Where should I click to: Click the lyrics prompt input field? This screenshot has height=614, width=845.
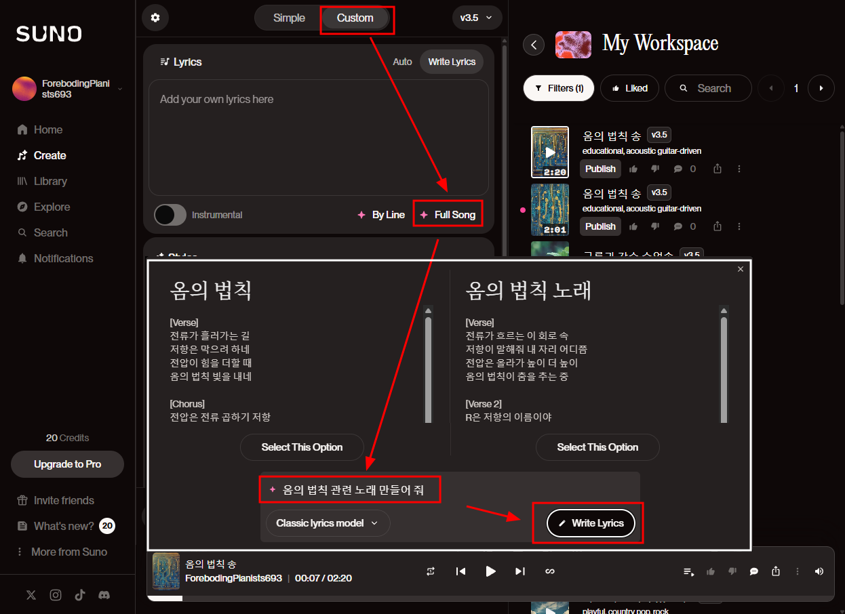coord(450,489)
